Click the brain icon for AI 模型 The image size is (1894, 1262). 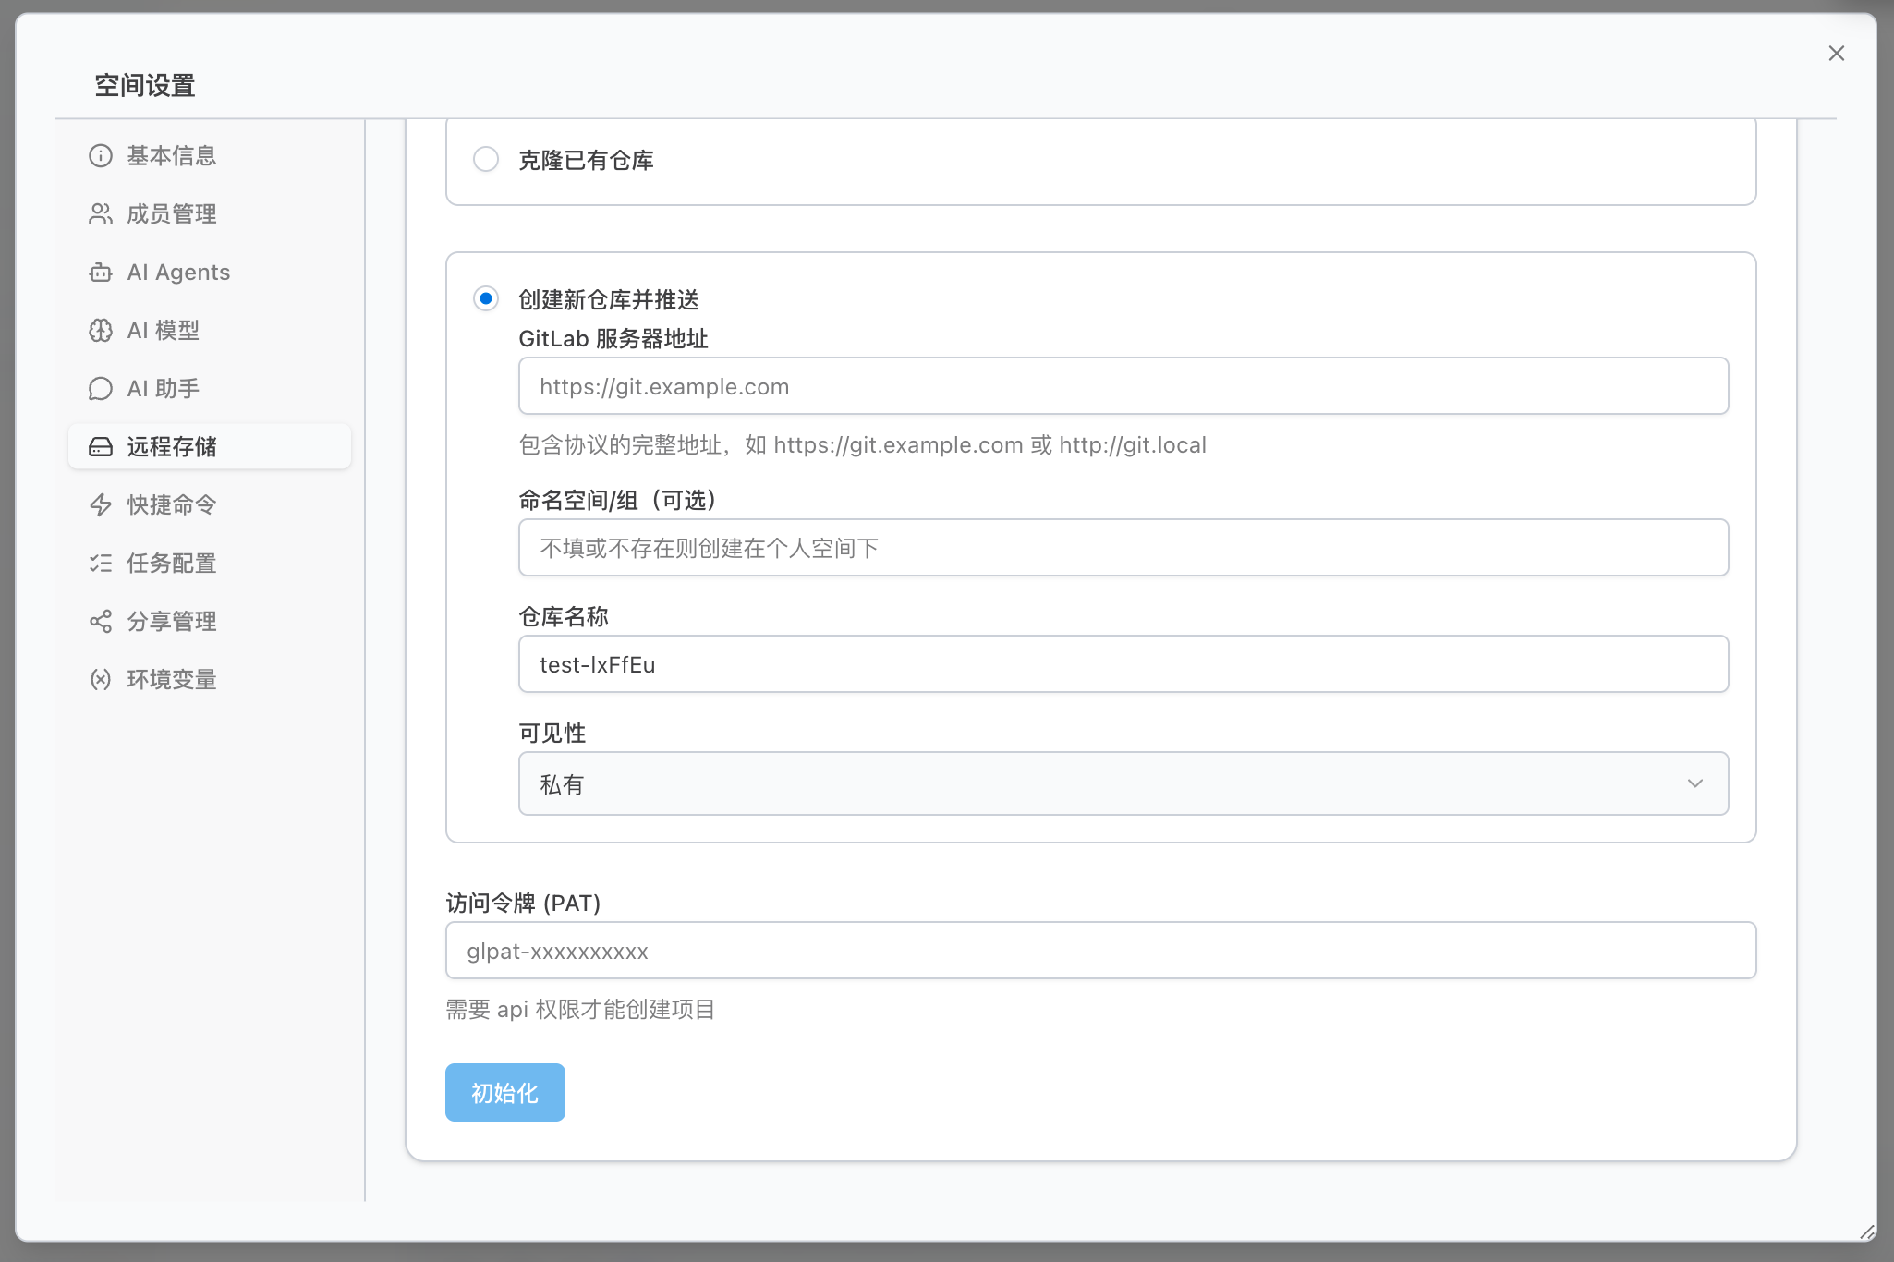coord(101,331)
